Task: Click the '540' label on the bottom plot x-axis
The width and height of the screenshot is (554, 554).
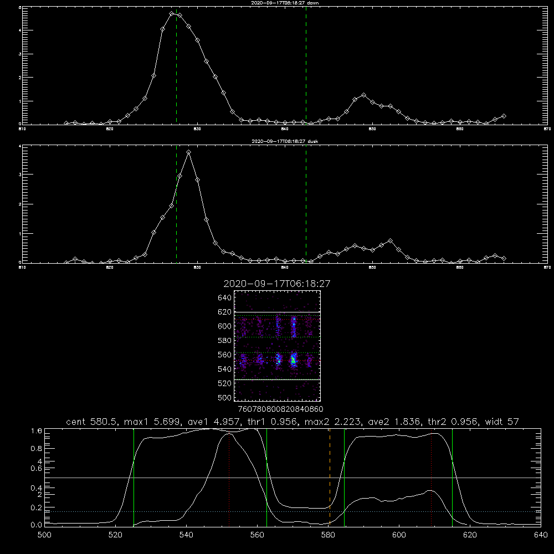Action: click(x=186, y=535)
